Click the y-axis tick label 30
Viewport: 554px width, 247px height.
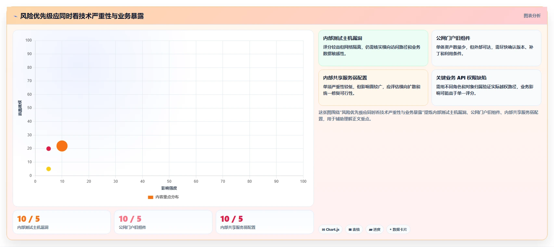tap(30, 135)
